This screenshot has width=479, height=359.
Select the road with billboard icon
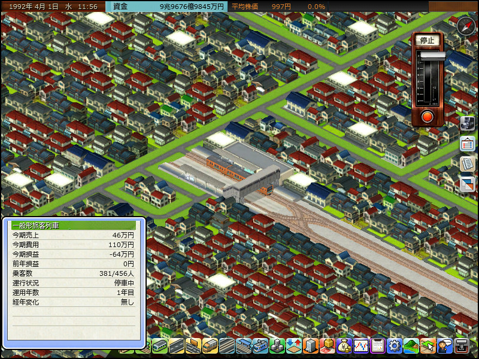coord(193,346)
